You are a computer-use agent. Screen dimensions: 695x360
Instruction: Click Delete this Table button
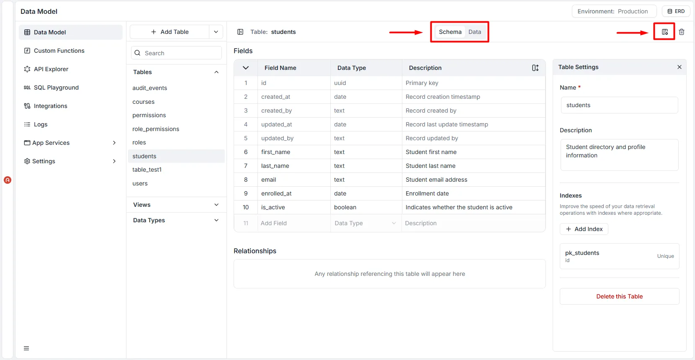(619, 296)
